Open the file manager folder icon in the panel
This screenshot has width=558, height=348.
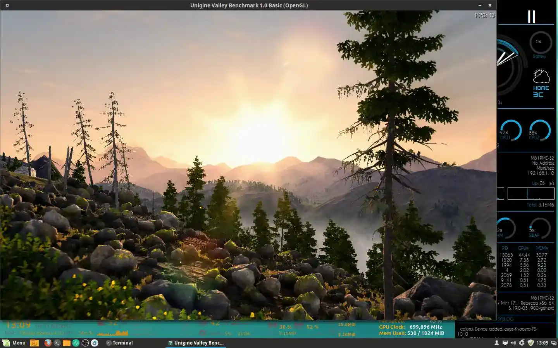tap(66, 343)
